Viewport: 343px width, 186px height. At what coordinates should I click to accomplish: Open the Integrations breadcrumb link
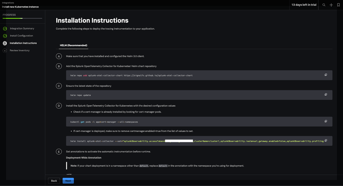pos(8,3)
